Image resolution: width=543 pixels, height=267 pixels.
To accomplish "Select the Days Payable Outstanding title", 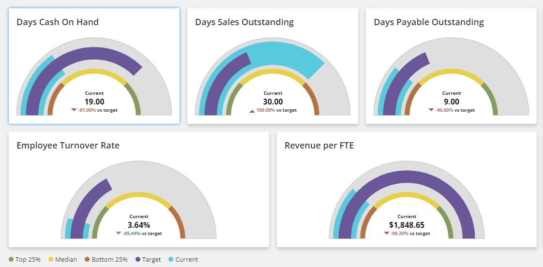I will (x=429, y=22).
